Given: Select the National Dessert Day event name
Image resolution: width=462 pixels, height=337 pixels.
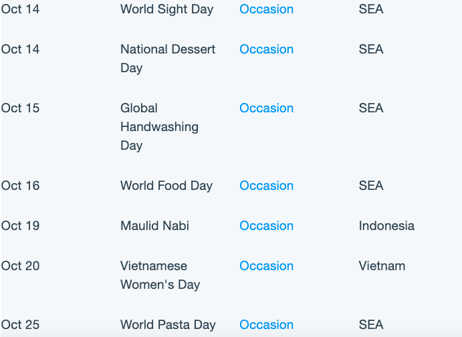Looking at the screenshot, I should tap(168, 58).
